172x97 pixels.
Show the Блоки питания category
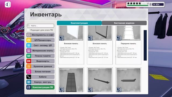[x=40, y=71]
